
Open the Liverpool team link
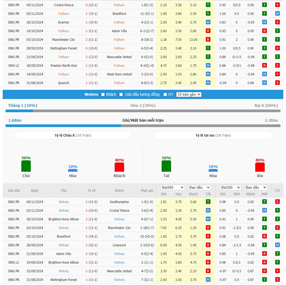pyautogui.click(x=119, y=245)
